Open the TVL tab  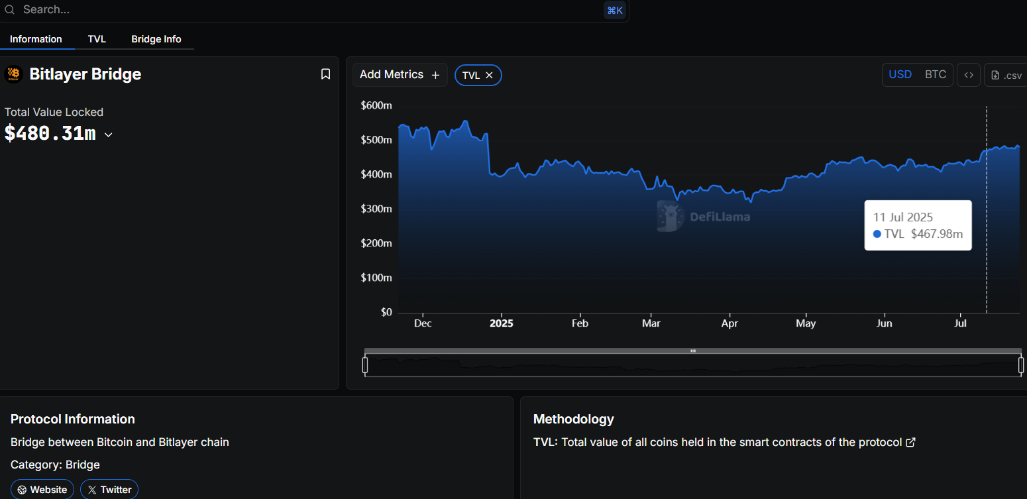tap(97, 39)
